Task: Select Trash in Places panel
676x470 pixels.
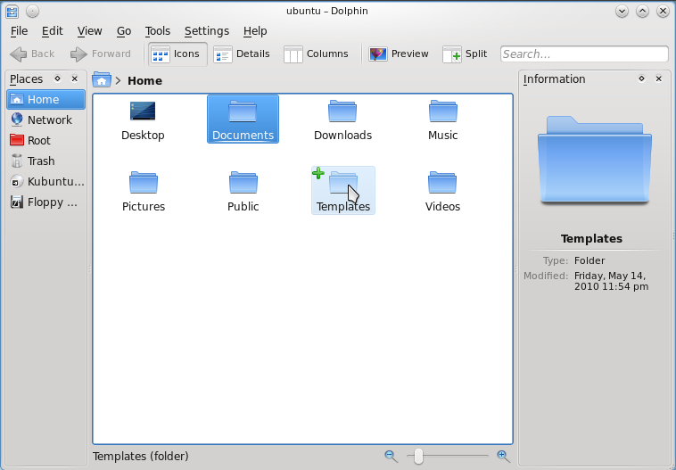Action: click(41, 161)
